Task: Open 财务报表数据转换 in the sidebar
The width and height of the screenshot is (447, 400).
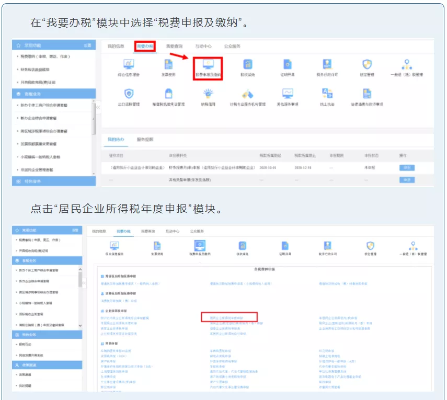Action: (x=35, y=70)
